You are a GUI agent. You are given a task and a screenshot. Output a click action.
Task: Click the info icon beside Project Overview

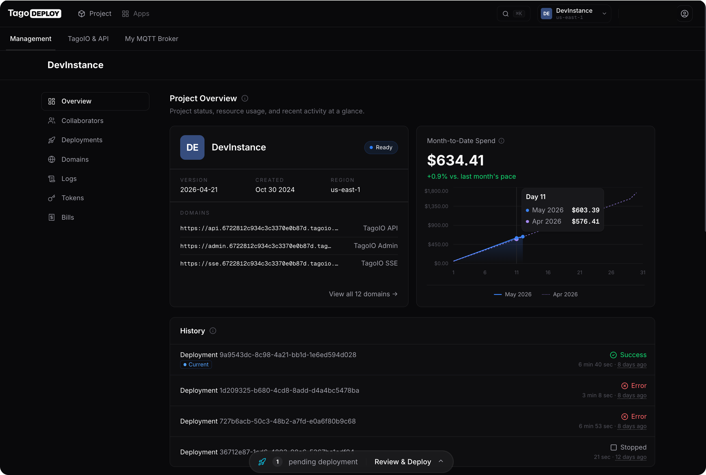(245, 98)
